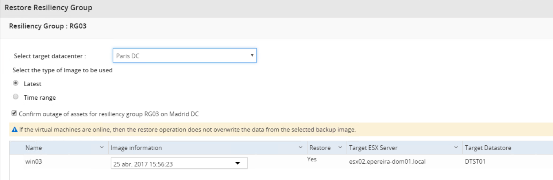The image size is (553, 180).
Task: Select the Latest image radio button
Action: pos(15,83)
